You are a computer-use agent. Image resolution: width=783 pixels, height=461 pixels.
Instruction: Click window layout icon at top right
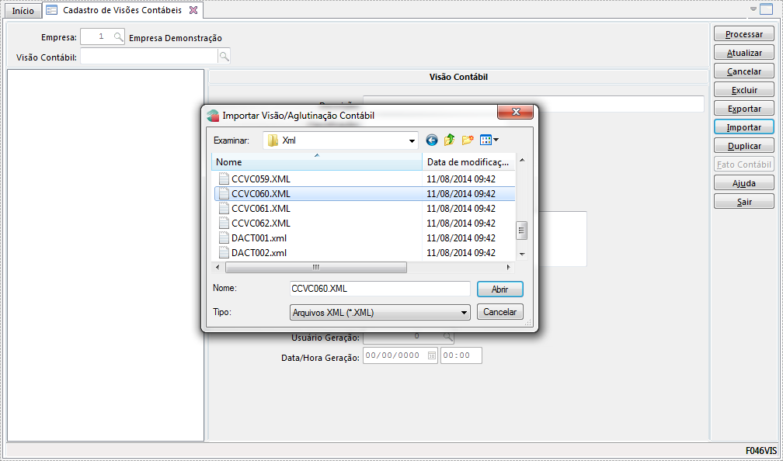[766, 9]
